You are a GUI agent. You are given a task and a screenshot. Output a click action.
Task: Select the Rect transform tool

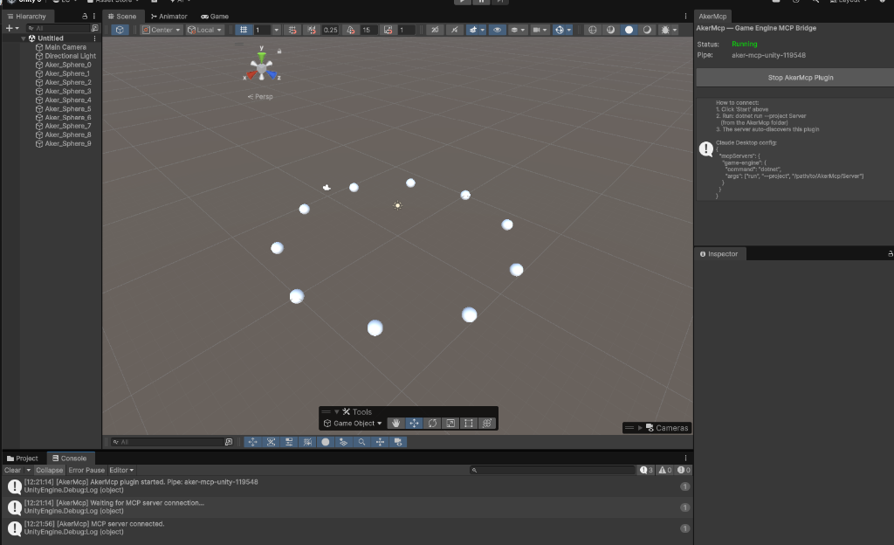pos(469,424)
